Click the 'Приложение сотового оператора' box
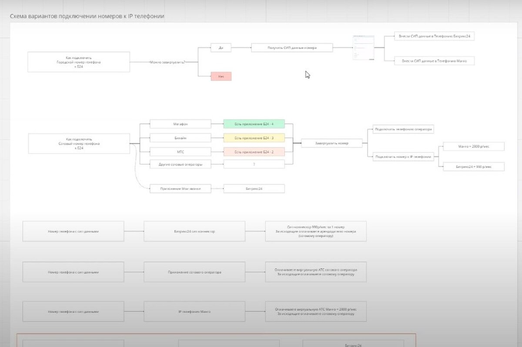Image resolution: width=522 pixels, height=347 pixels. pyautogui.click(x=194, y=272)
